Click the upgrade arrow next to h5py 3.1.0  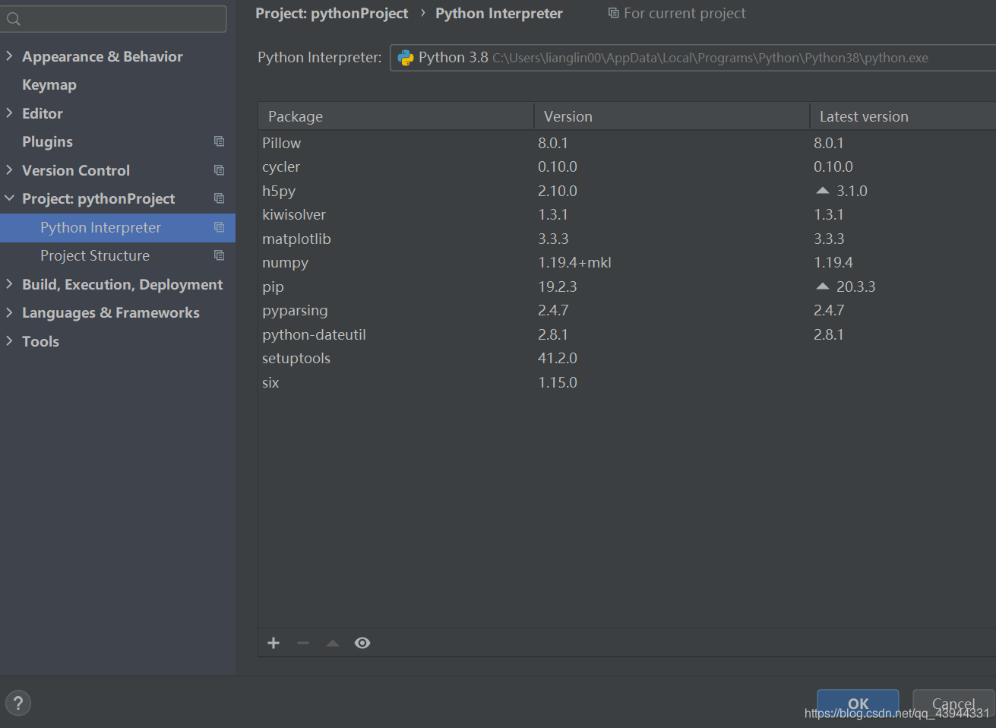[x=822, y=191]
